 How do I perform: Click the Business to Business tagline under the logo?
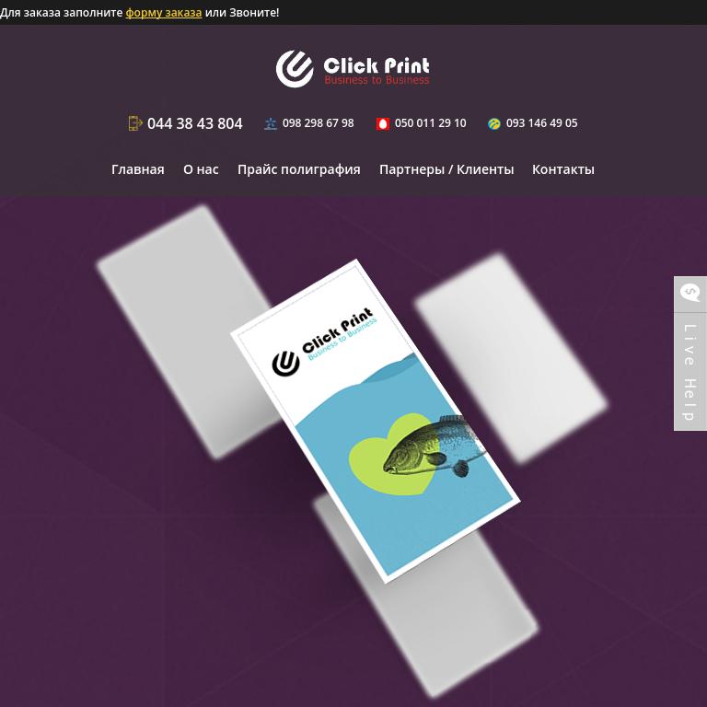pyautogui.click(x=377, y=80)
